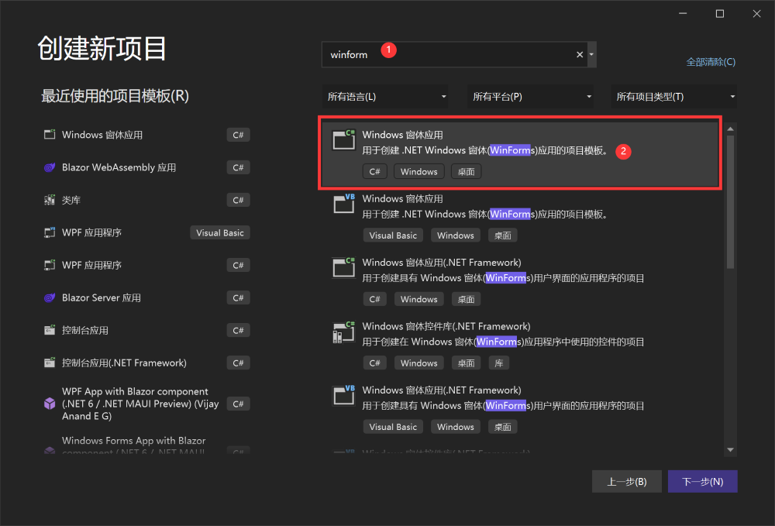Select C# Windows 窗体应用 template in results
This screenshot has height=526, width=775.
click(x=520, y=153)
